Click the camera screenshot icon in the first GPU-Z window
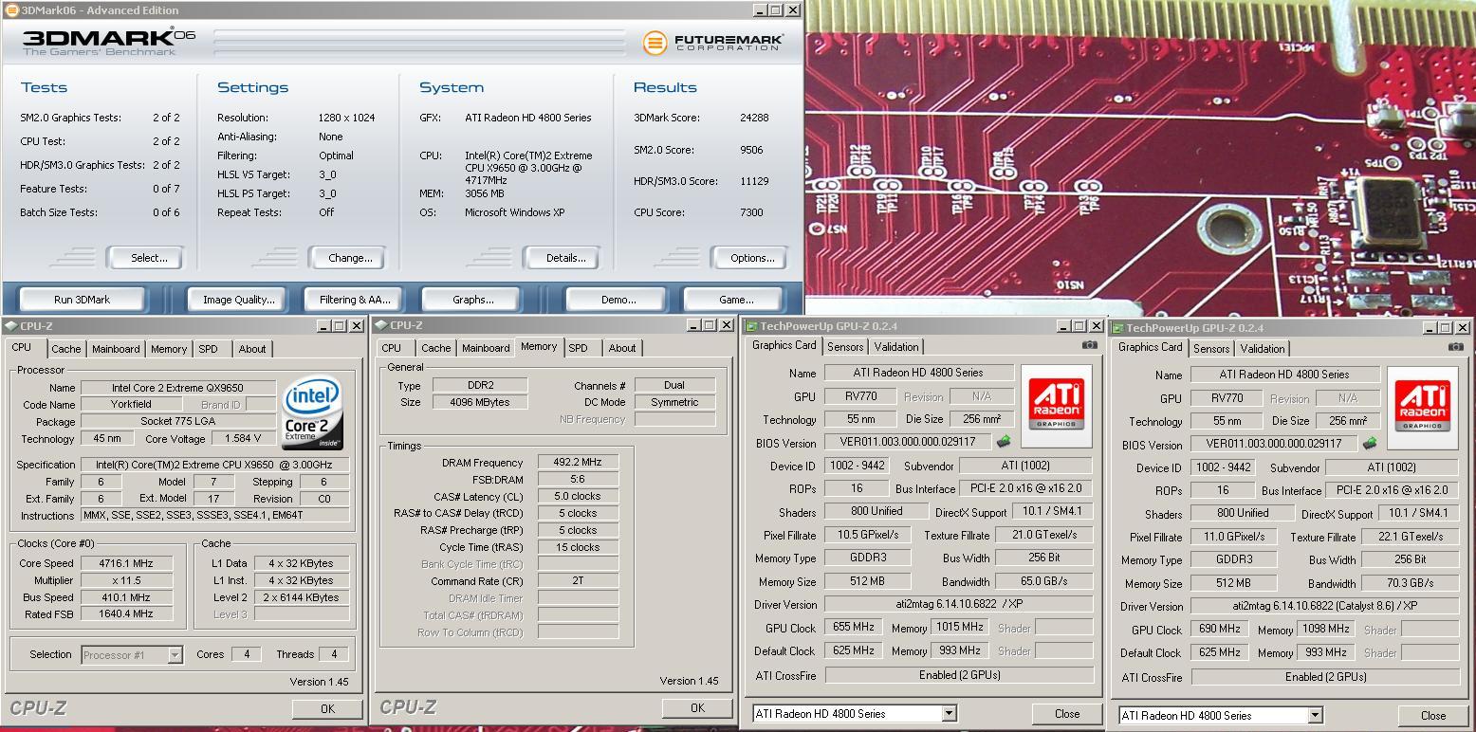Image resolution: width=1476 pixels, height=732 pixels. tap(1089, 345)
